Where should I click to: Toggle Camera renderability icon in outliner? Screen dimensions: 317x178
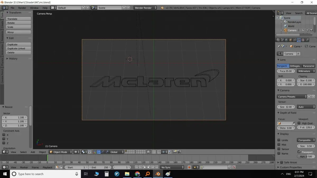tap(311, 30)
